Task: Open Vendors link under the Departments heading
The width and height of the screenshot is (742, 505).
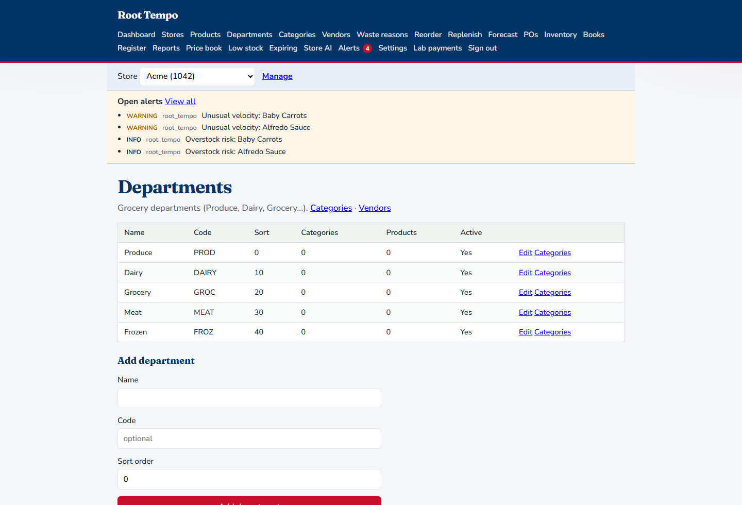Action: 375,208
